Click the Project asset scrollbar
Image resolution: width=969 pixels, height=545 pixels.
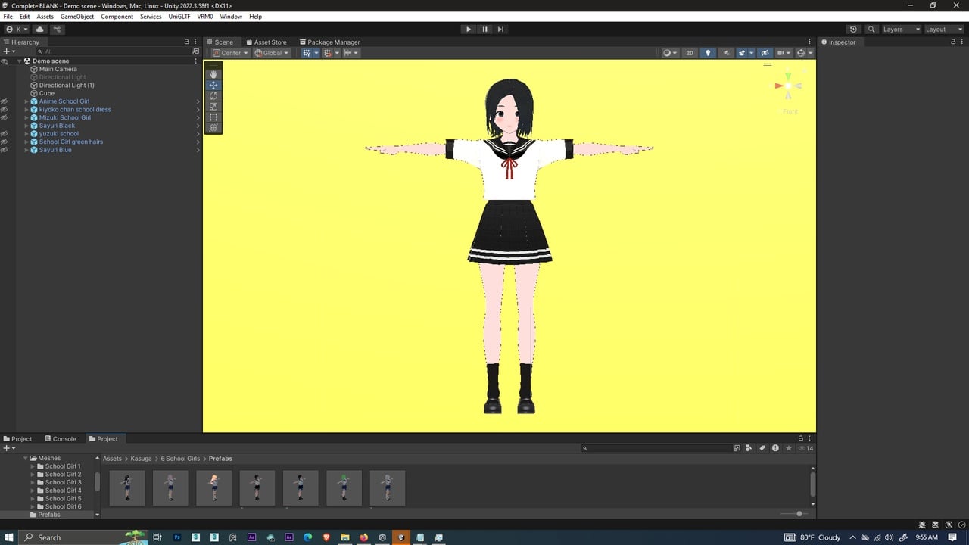813,484
